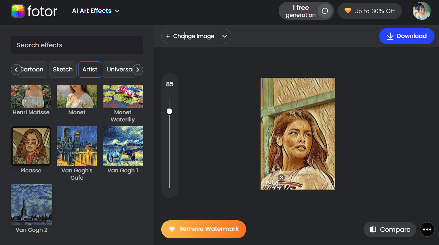Viewport: 439px width, 245px height.
Task: Click the Change Image button
Action: pyautogui.click(x=190, y=36)
